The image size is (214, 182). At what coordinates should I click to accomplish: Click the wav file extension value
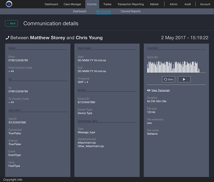149,123
